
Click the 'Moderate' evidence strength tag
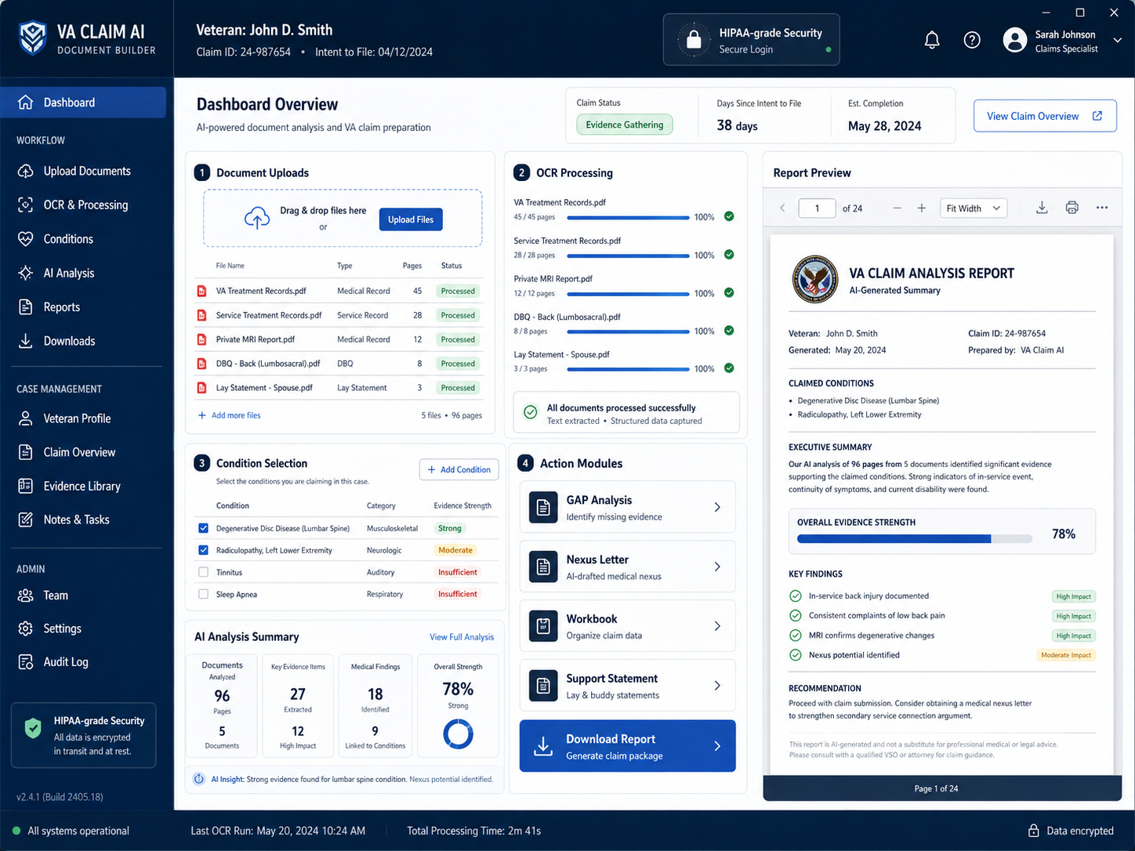tap(455, 550)
